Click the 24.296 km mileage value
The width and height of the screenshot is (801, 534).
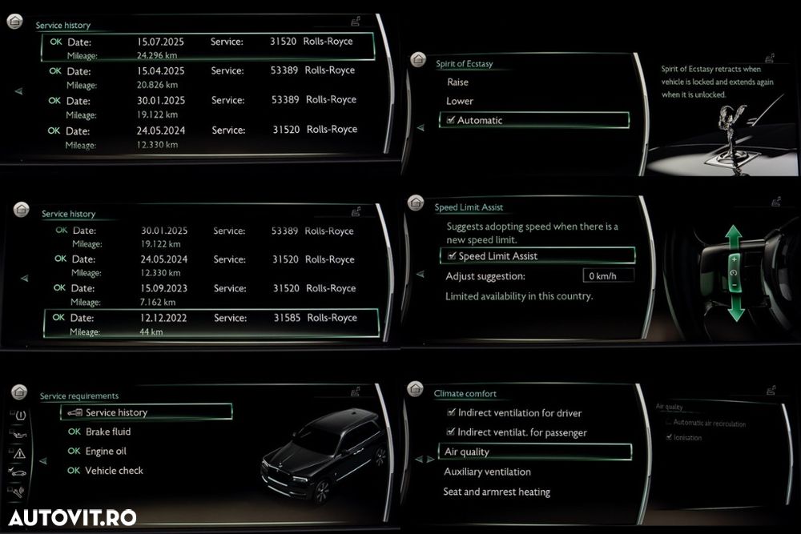(157, 55)
